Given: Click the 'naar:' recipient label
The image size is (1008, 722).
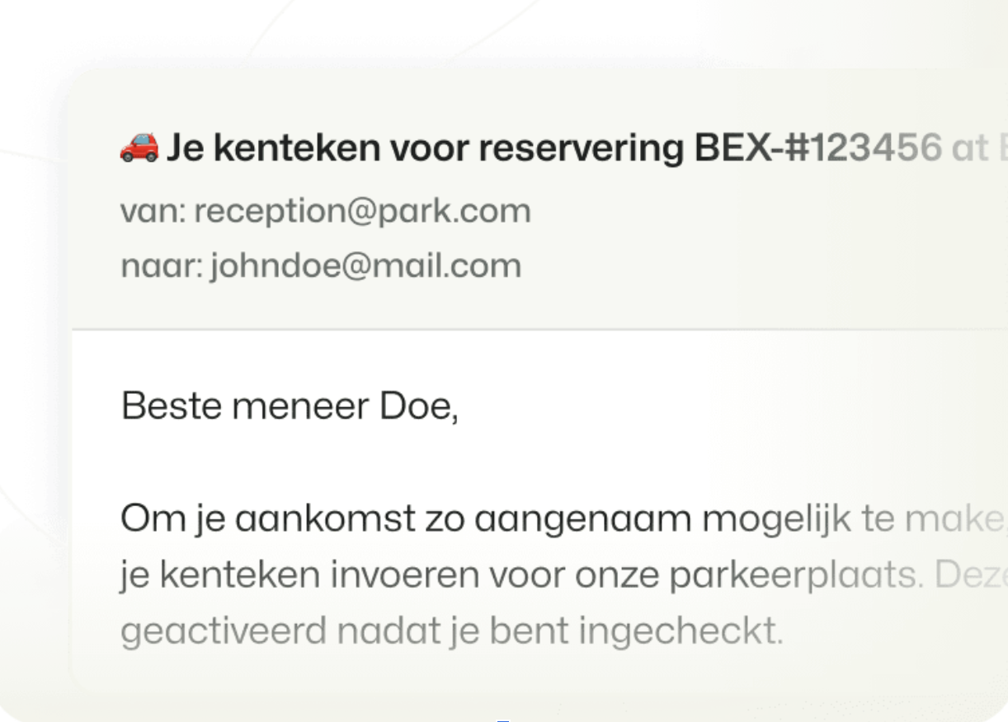Looking at the screenshot, I should pyautogui.click(x=162, y=266).
